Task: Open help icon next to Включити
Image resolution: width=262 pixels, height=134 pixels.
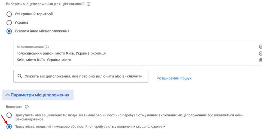Action: tap(27, 107)
